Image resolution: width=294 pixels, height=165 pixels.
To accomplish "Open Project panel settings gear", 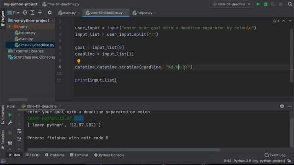I will click(x=50, y=12).
